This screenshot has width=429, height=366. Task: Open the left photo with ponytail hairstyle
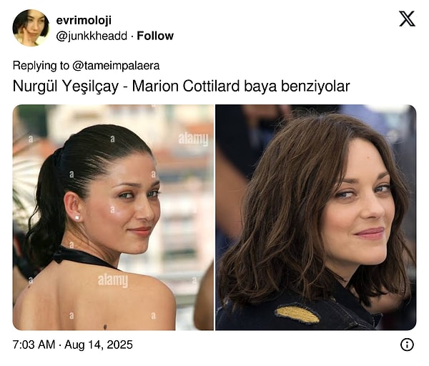coord(113,217)
